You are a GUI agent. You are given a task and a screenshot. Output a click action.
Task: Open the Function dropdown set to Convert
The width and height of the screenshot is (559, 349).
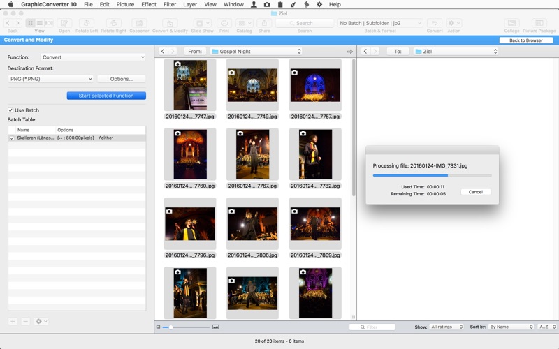coord(93,57)
